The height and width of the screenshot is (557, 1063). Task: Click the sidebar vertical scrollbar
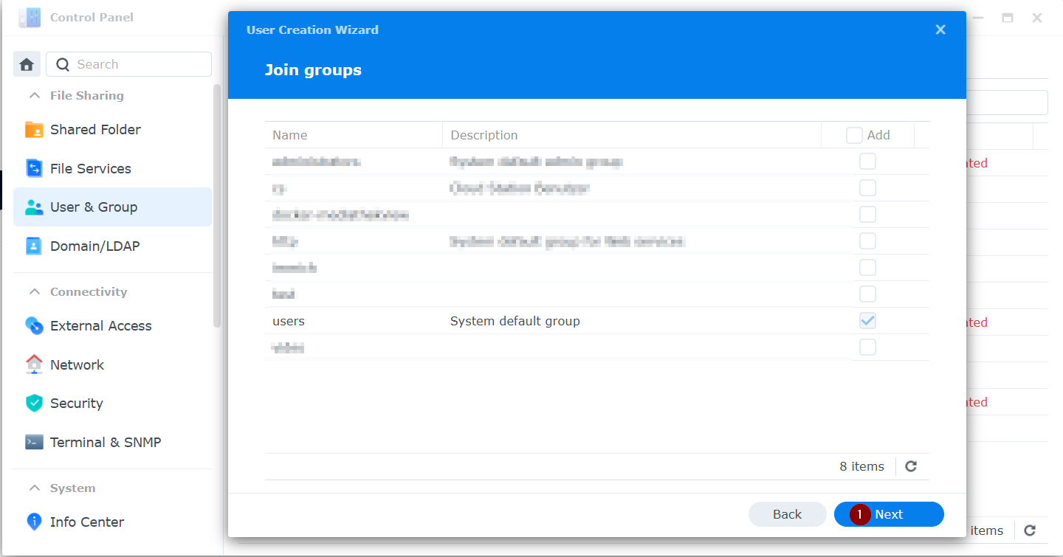217,205
